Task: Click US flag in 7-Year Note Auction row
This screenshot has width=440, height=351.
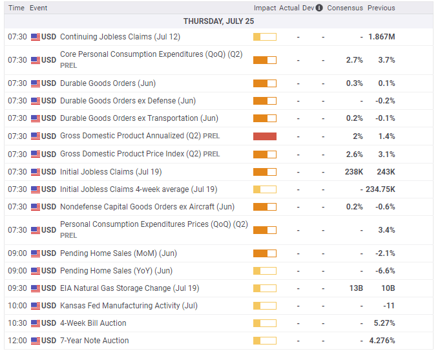Action: 36,341
